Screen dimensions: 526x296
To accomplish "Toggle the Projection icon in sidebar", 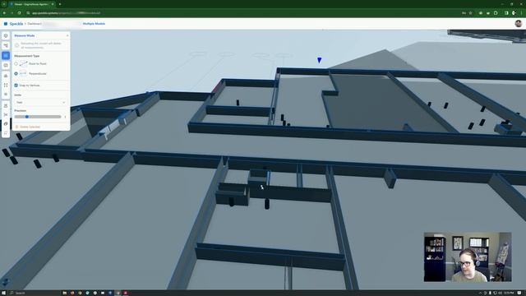I will (x=6, y=106).
